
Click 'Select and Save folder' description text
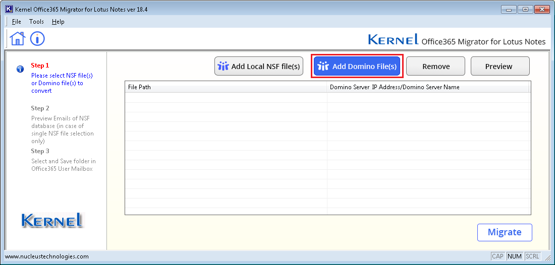64,165
